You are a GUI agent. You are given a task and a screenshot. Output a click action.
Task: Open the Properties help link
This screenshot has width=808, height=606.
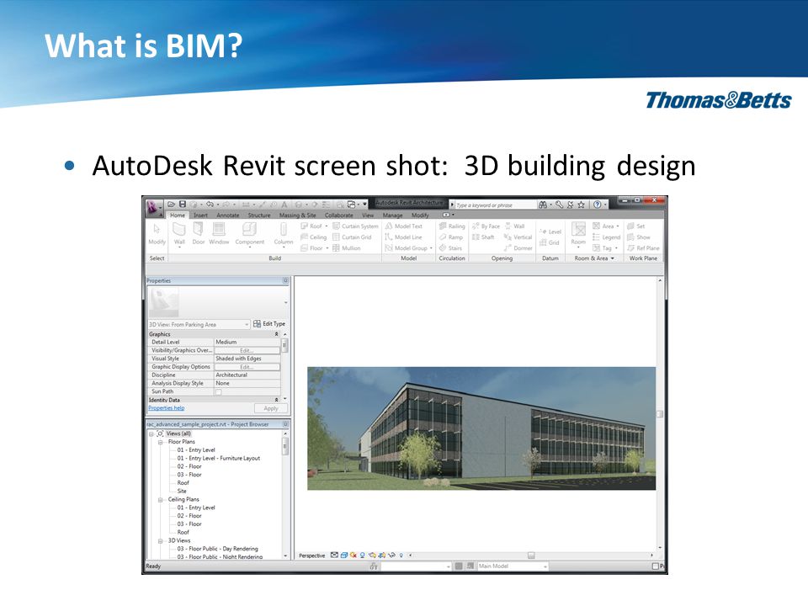(166, 408)
